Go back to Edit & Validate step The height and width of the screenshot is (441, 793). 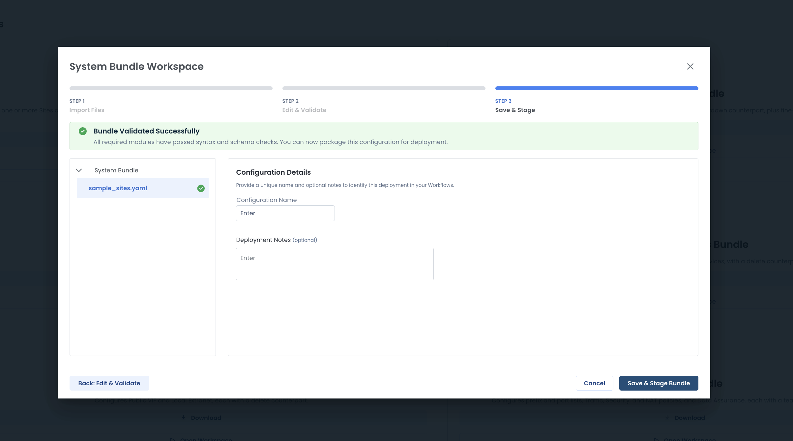(x=109, y=383)
